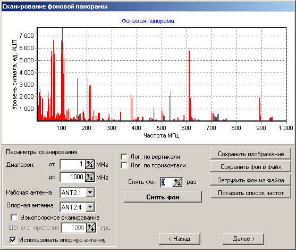Image resolution: width=296 pixels, height=250 pixels.
Task: Focus the 'Снять фон' count field
Action: click(167, 182)
